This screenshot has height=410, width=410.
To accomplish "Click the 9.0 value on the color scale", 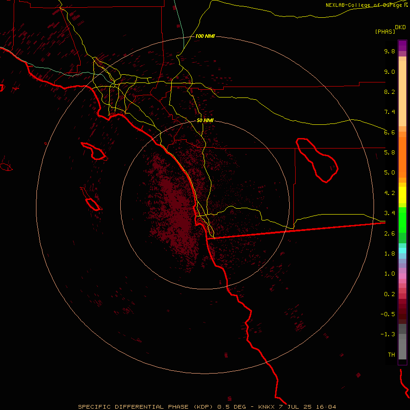I will (x=389, y=72).
